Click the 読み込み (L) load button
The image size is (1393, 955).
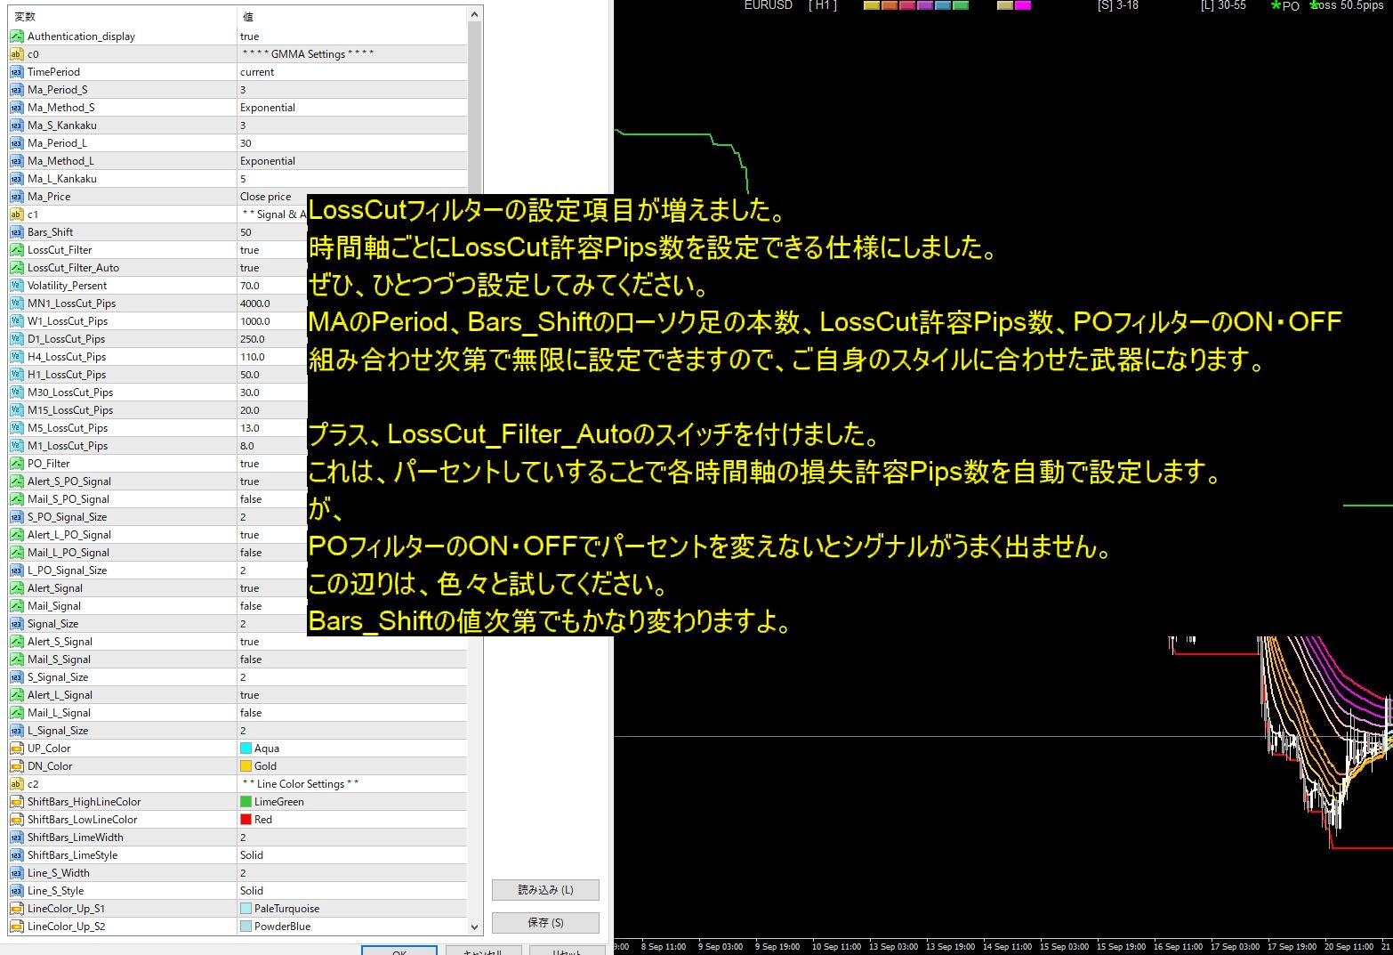(x=545, y=890)
